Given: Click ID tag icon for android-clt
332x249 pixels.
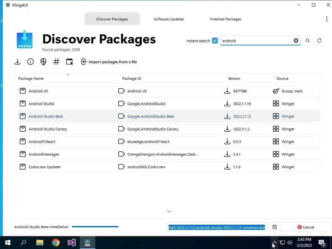Looking at the screenshot, I should (121, 91).
